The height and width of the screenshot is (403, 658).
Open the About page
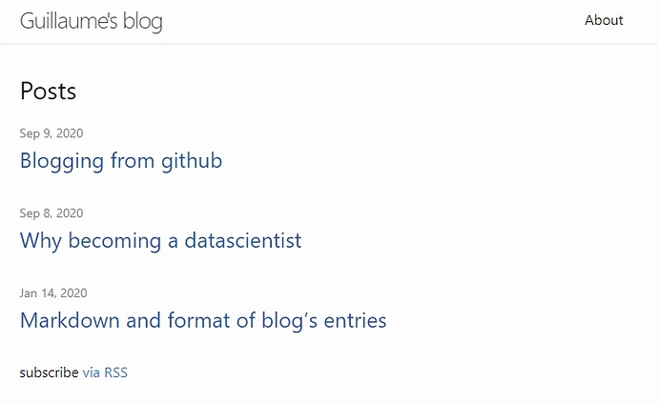(x=604, y=20)
